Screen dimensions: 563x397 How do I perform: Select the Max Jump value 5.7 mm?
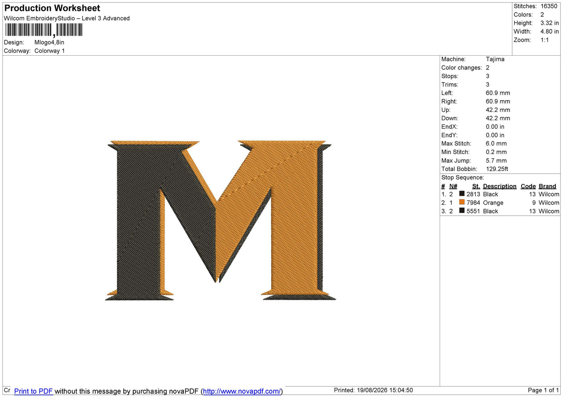point(496,160)
